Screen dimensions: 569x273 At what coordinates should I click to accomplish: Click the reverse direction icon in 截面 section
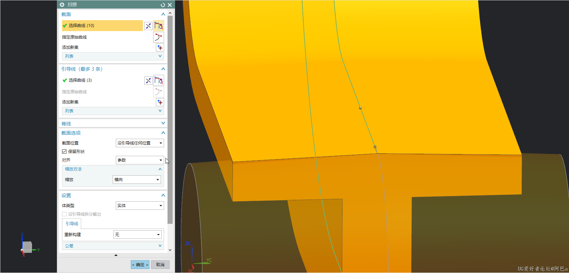[x=148, y=26]
